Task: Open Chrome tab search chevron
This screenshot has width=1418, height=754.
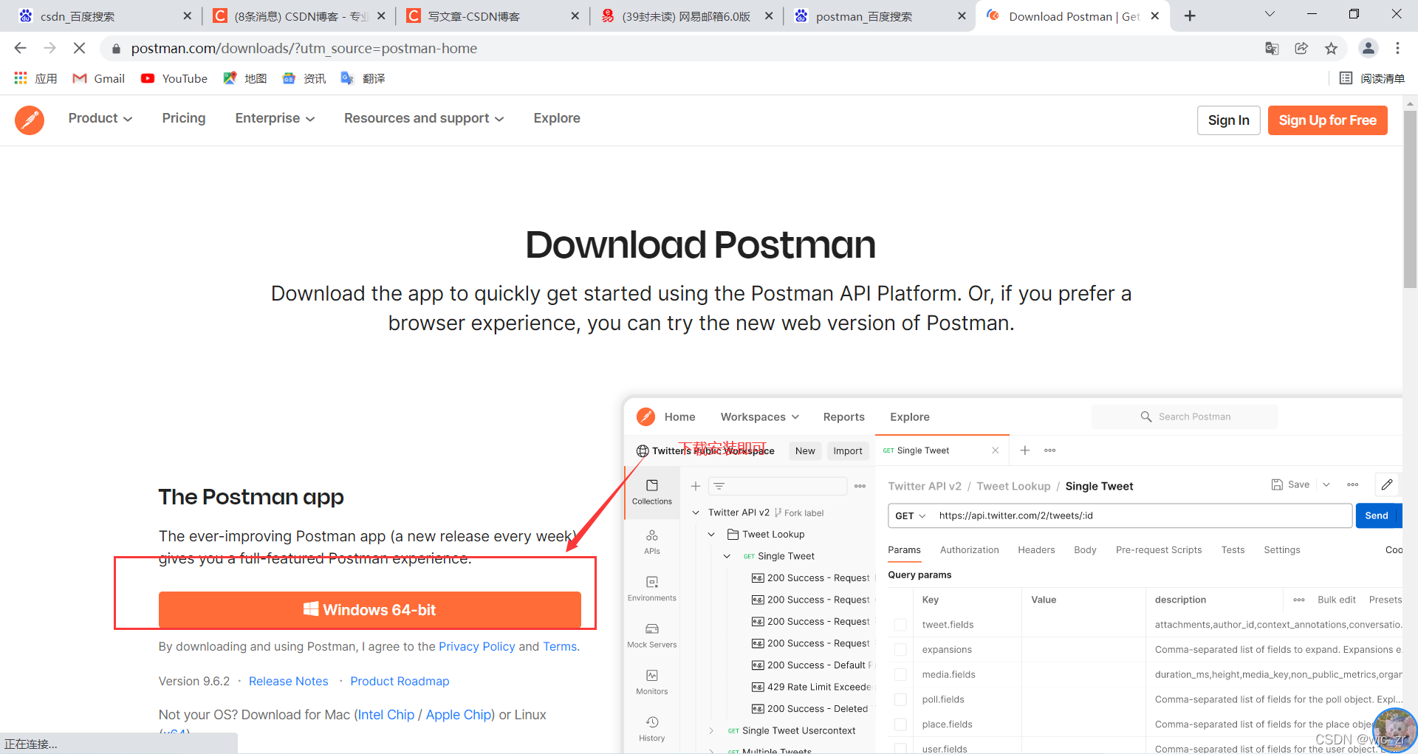Action: point(1270,15)
